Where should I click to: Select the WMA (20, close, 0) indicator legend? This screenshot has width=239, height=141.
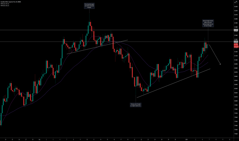click(5, 4)
